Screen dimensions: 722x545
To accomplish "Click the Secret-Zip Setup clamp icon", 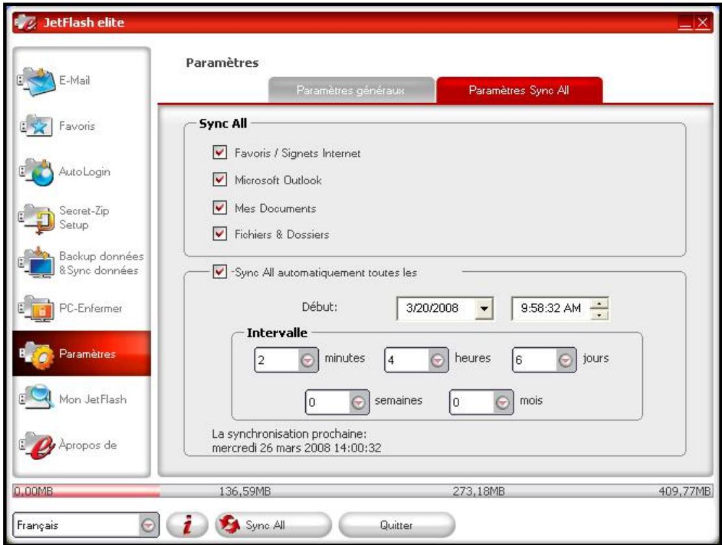I will point(36,218).
